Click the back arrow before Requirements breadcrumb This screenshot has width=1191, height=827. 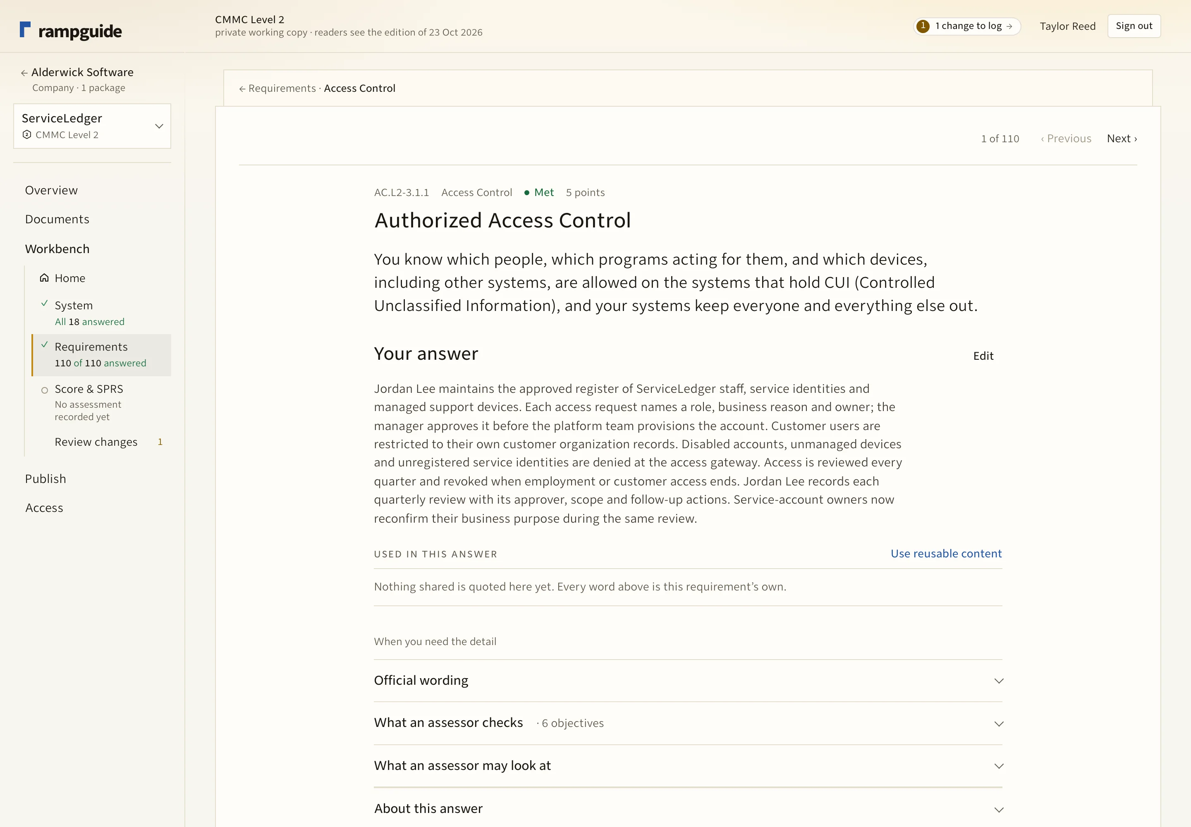point(242,89)
